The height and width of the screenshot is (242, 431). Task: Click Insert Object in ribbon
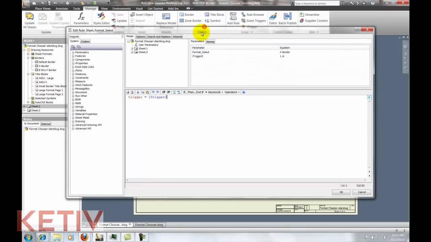(x=142, y=15)
